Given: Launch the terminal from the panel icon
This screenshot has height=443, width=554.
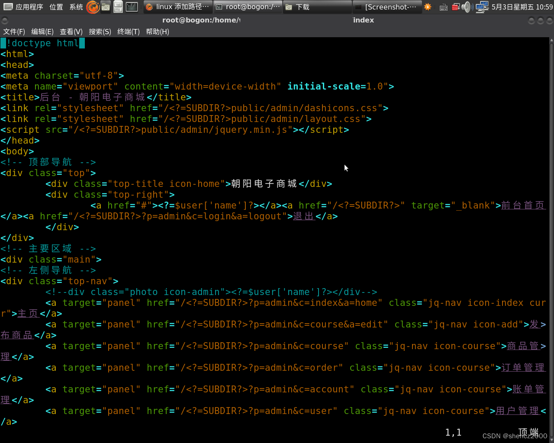Looking at the screenshot, I should point(132,7).
